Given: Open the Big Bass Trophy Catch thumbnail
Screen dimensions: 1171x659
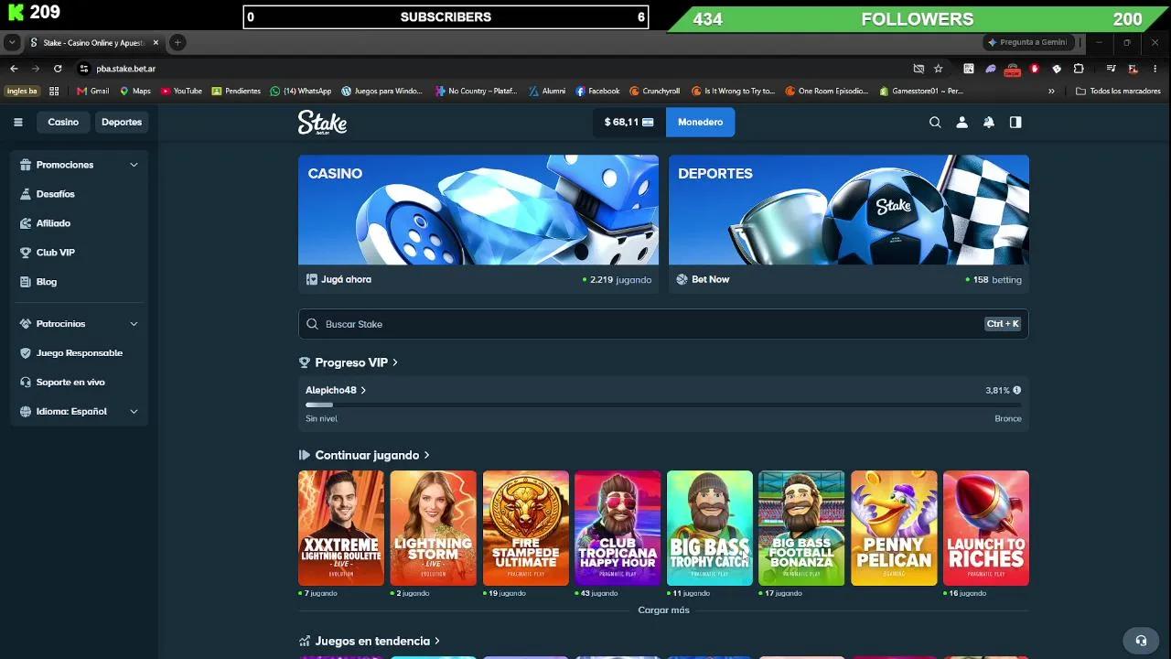Looking at the screenshot, I should click(x=710, y=528).
